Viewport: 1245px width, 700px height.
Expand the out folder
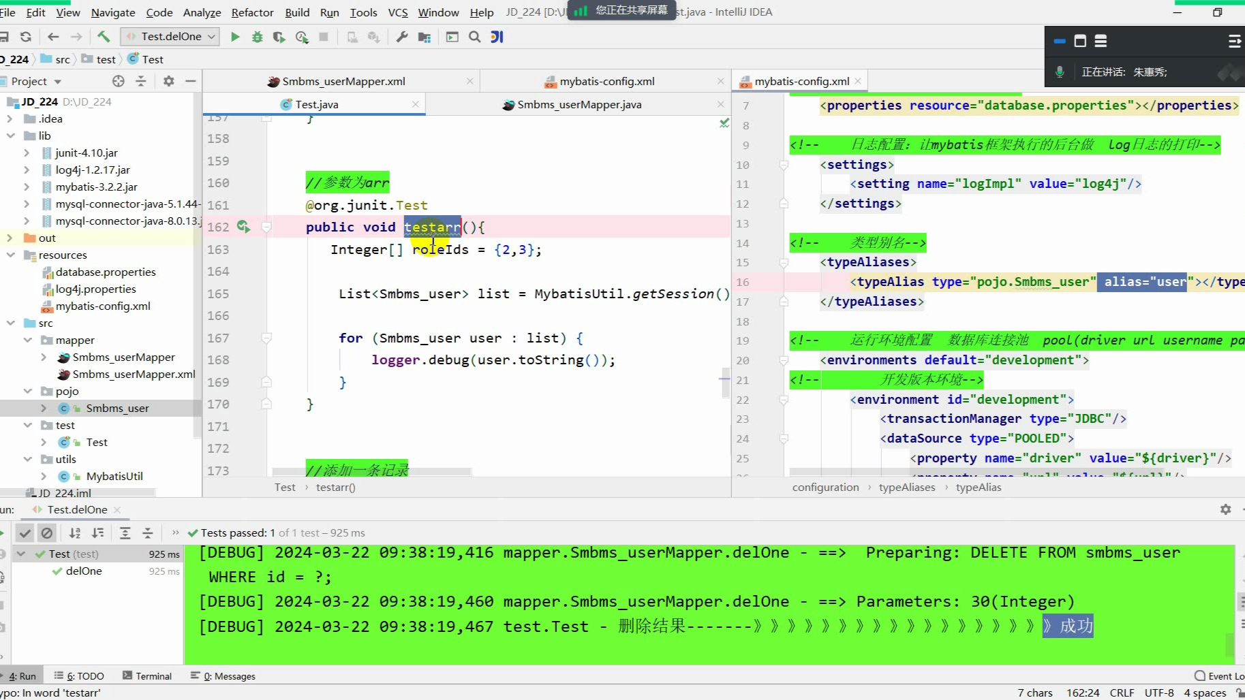tap(10, 238)
